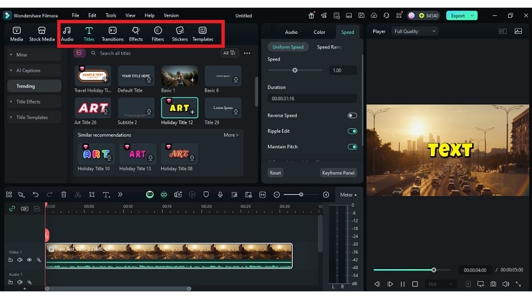The image size is (532, 299).
Task: Select the Trending category
Action: pyautogui.click(x=35, y=86)
